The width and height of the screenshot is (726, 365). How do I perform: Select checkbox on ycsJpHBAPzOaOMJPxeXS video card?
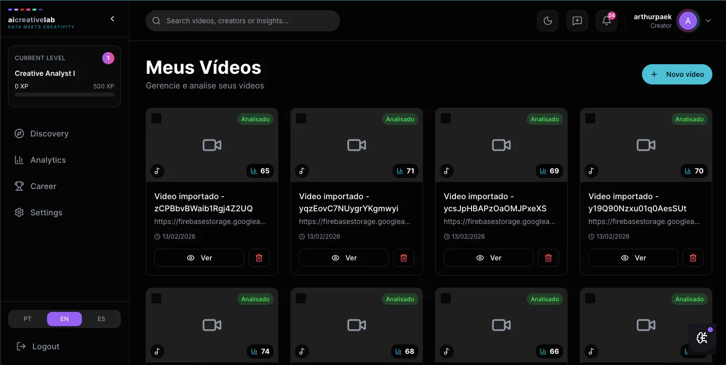point(446,118)
